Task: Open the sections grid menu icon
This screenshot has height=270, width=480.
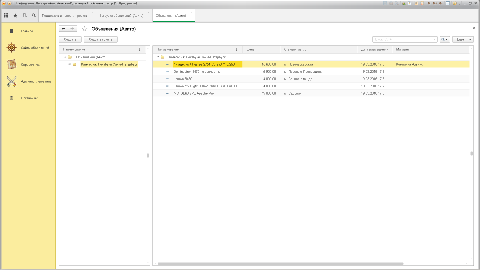Action: click(x=6, y=15)
